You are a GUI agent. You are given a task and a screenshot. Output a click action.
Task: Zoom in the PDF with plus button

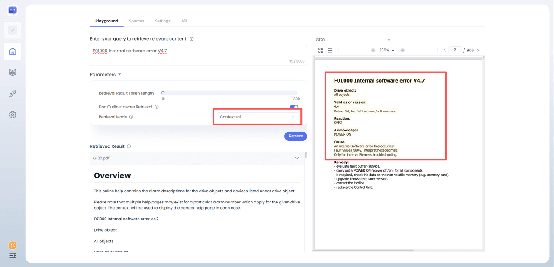(x=403, y=51)
